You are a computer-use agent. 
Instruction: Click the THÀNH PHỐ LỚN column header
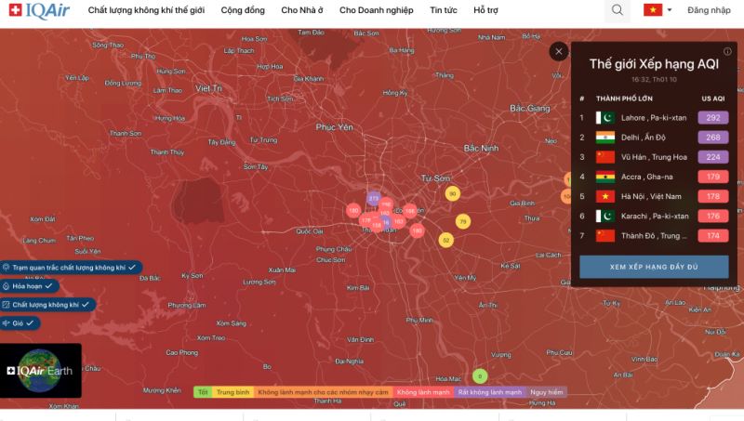click(624, 99)
